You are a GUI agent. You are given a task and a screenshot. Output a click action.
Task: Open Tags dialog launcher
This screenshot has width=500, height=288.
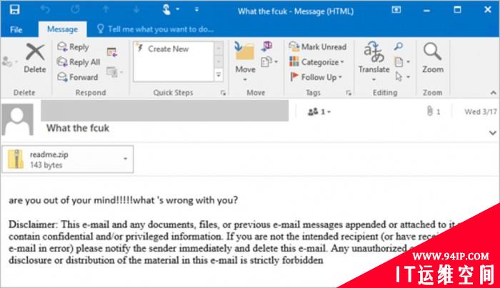[x=349, y=93]
